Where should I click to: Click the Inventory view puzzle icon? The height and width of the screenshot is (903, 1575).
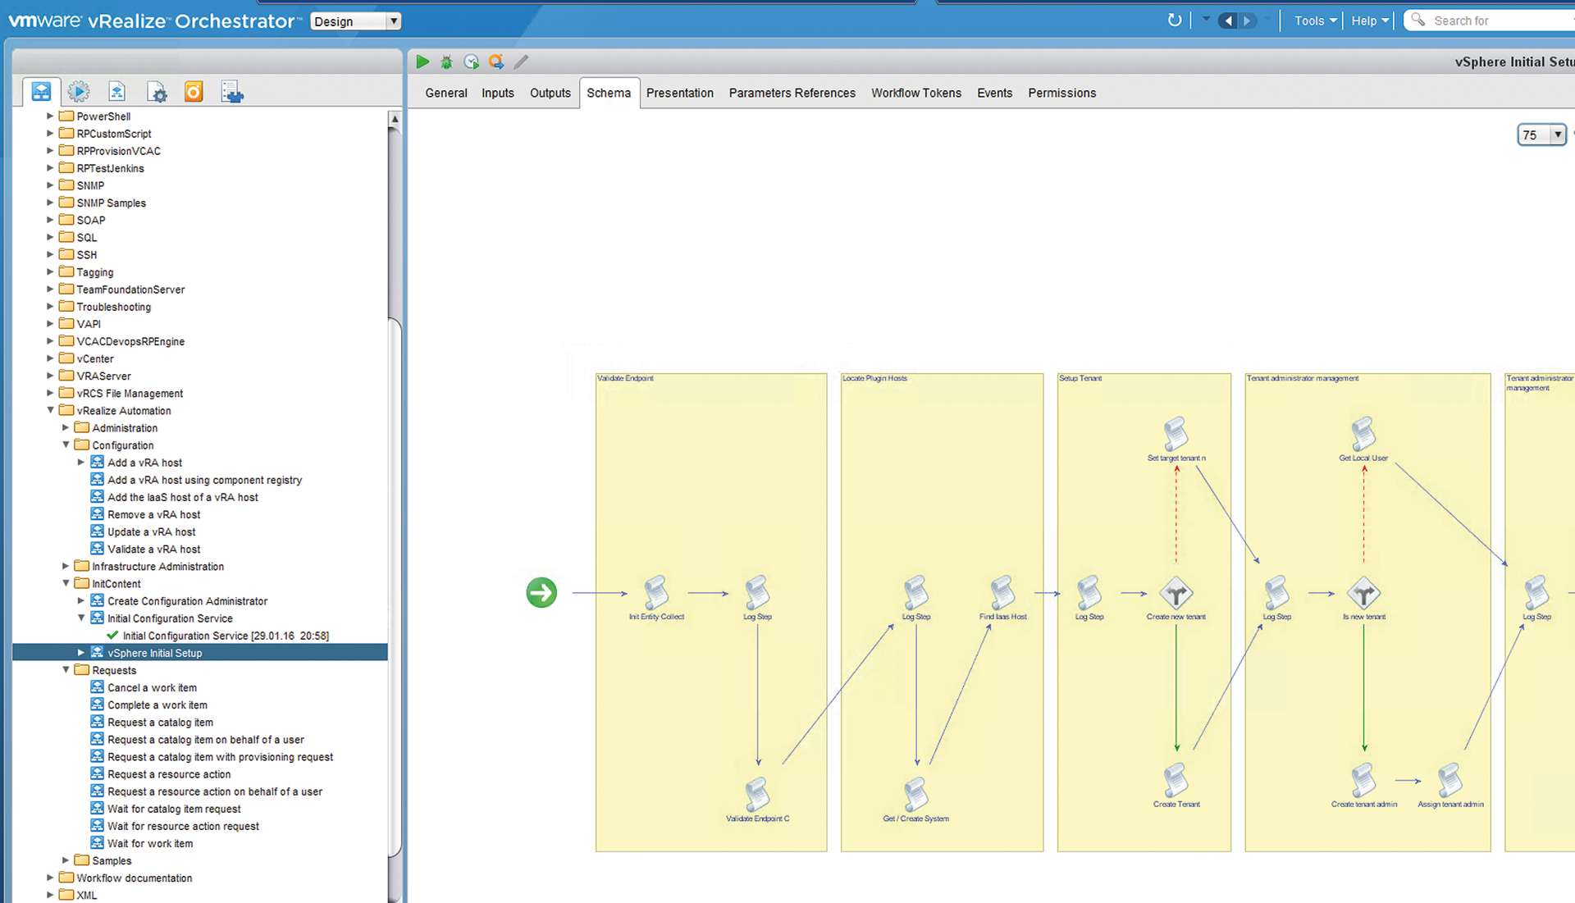232,91
